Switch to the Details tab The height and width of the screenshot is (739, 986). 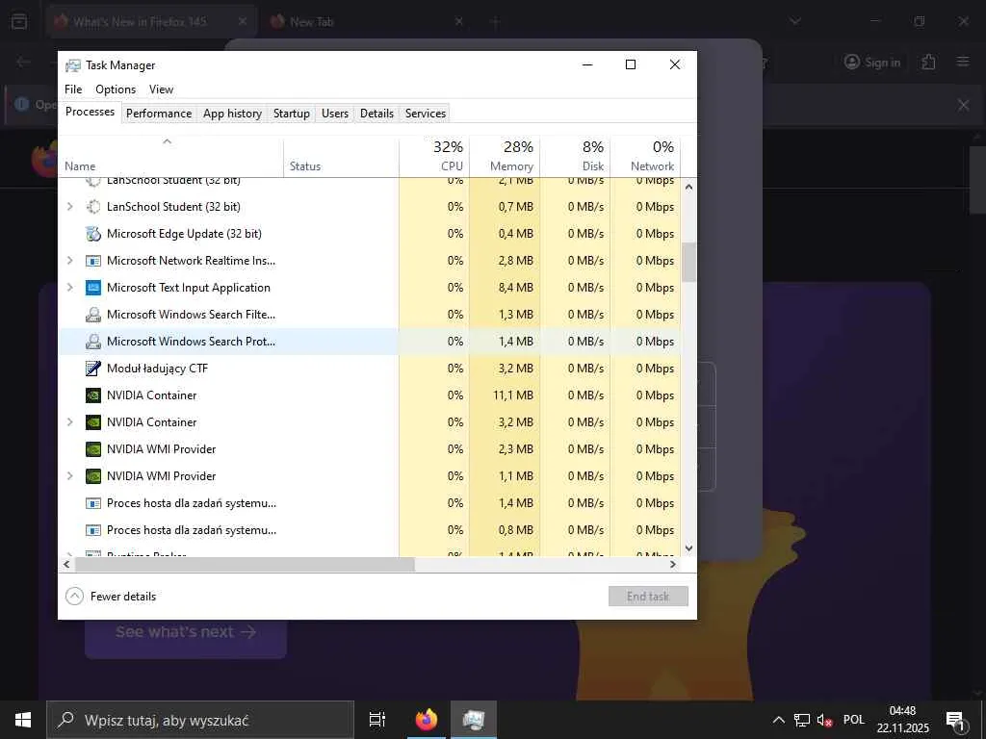tap(376, 114)
